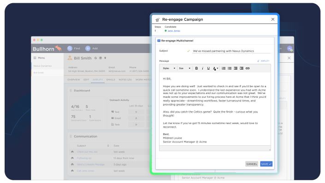The image size is (325, 183).
Task: Click the 75 sentiment score value
Action: coord(73,117)
